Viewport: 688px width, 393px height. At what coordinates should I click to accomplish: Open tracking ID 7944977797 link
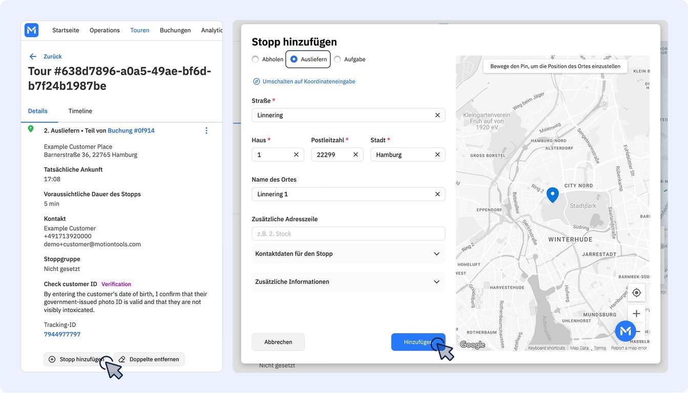click(x=62, y=334)
